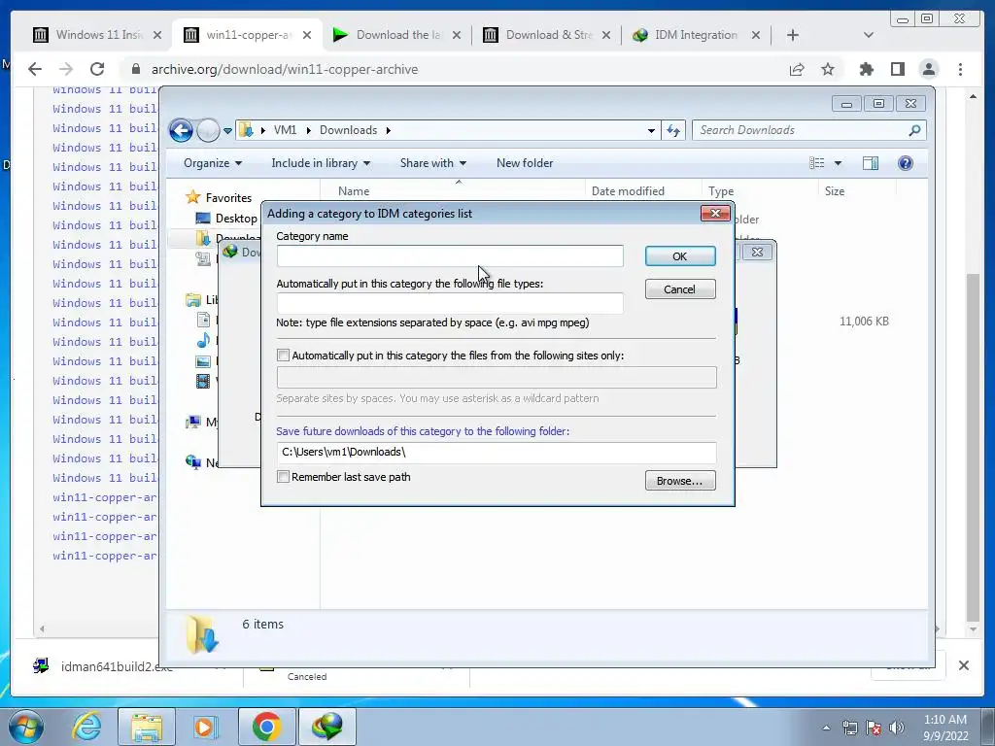Screen dimensions: 995x746
Task: Bookmark this page with the star icon
Action: tap(828, 69)
